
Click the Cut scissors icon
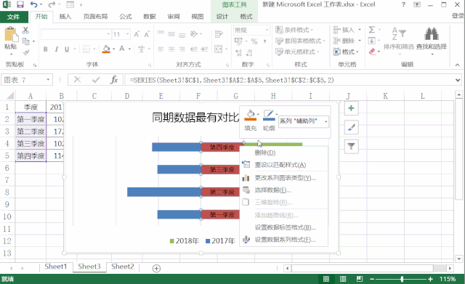click(25, 30)
